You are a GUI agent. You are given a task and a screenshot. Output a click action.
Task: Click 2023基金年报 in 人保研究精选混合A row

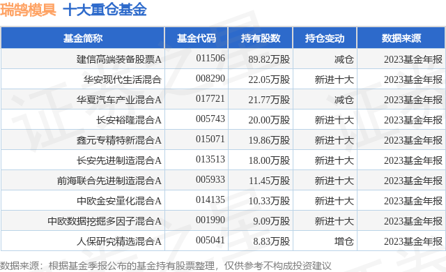[413, 241]
